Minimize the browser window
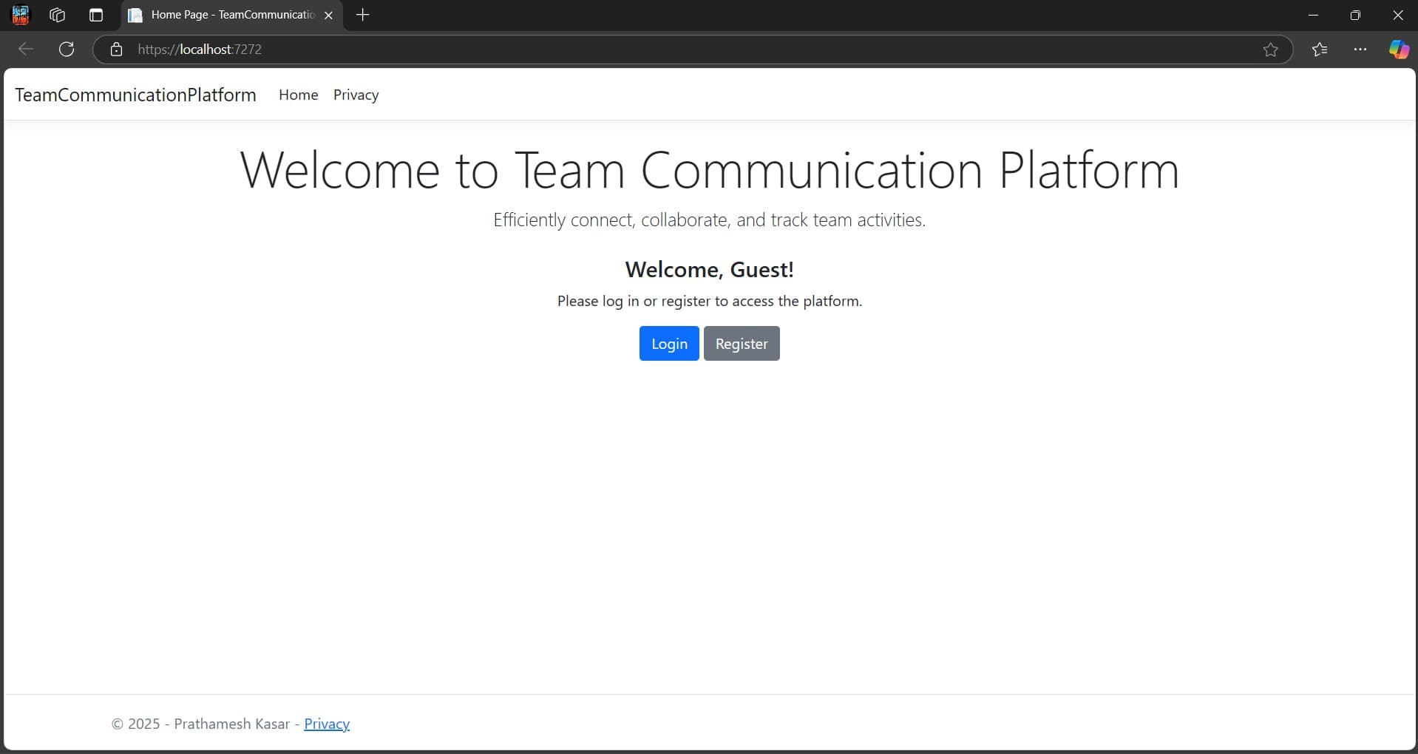The width and height of the screenshot is (1418, 754). (1313, 15)
